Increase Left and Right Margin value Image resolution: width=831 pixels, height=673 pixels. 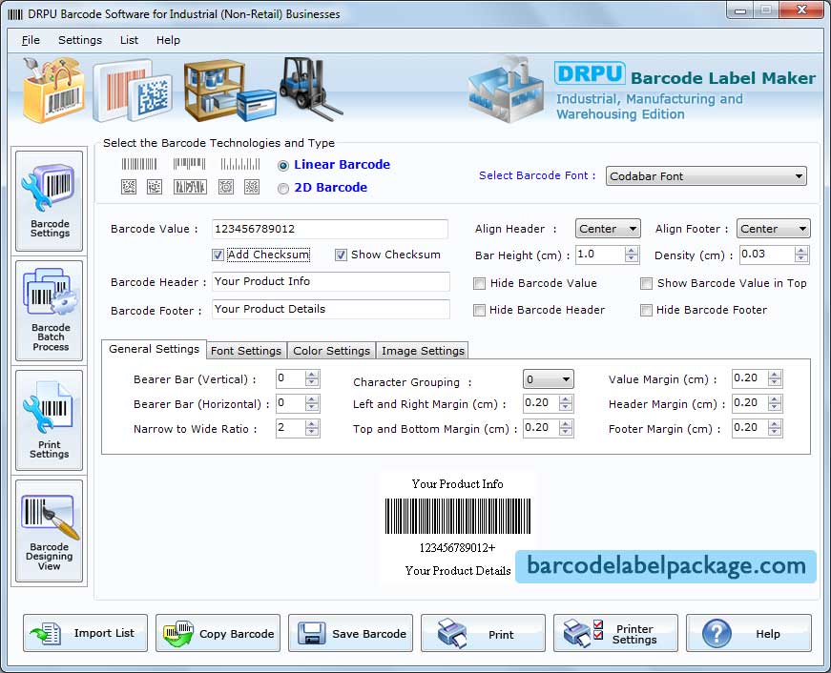point(566,399)
